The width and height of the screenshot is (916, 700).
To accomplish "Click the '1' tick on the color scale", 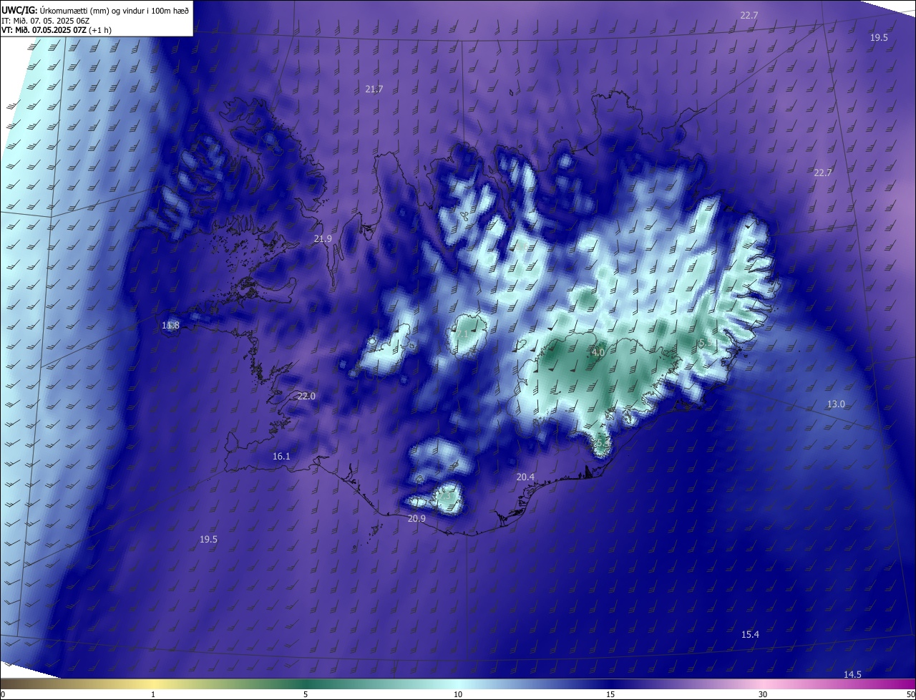I will (x=153, y=694).
